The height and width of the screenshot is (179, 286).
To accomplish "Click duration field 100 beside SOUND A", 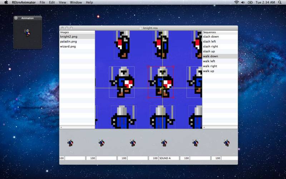I will [154, 158].
